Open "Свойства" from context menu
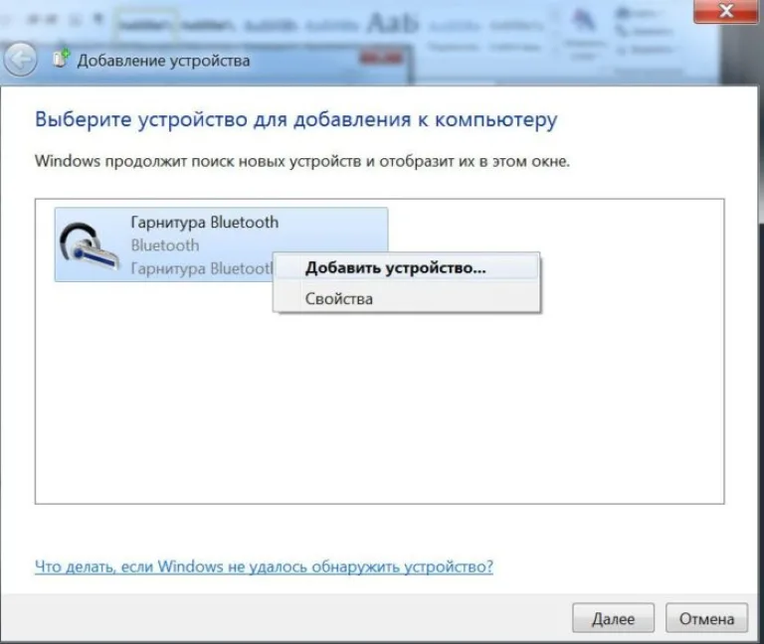764x644 pixels. [407, 298]
